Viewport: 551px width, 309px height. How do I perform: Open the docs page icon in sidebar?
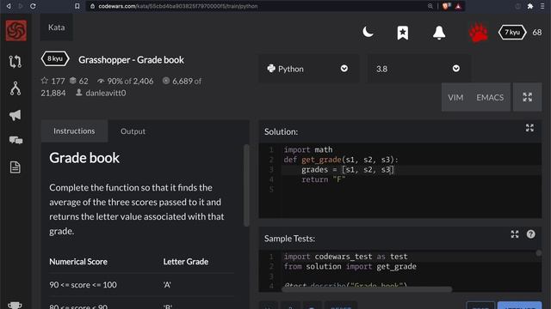(x=15, y=167)
